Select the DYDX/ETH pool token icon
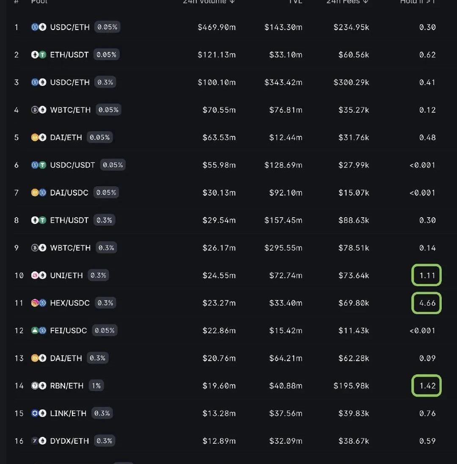The image size is (457, 464). coord(39,441)
